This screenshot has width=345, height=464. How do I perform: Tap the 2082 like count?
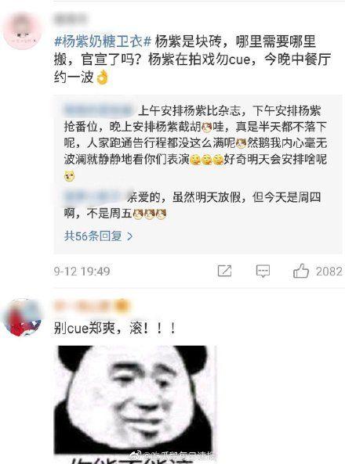[x=329, y=271]
